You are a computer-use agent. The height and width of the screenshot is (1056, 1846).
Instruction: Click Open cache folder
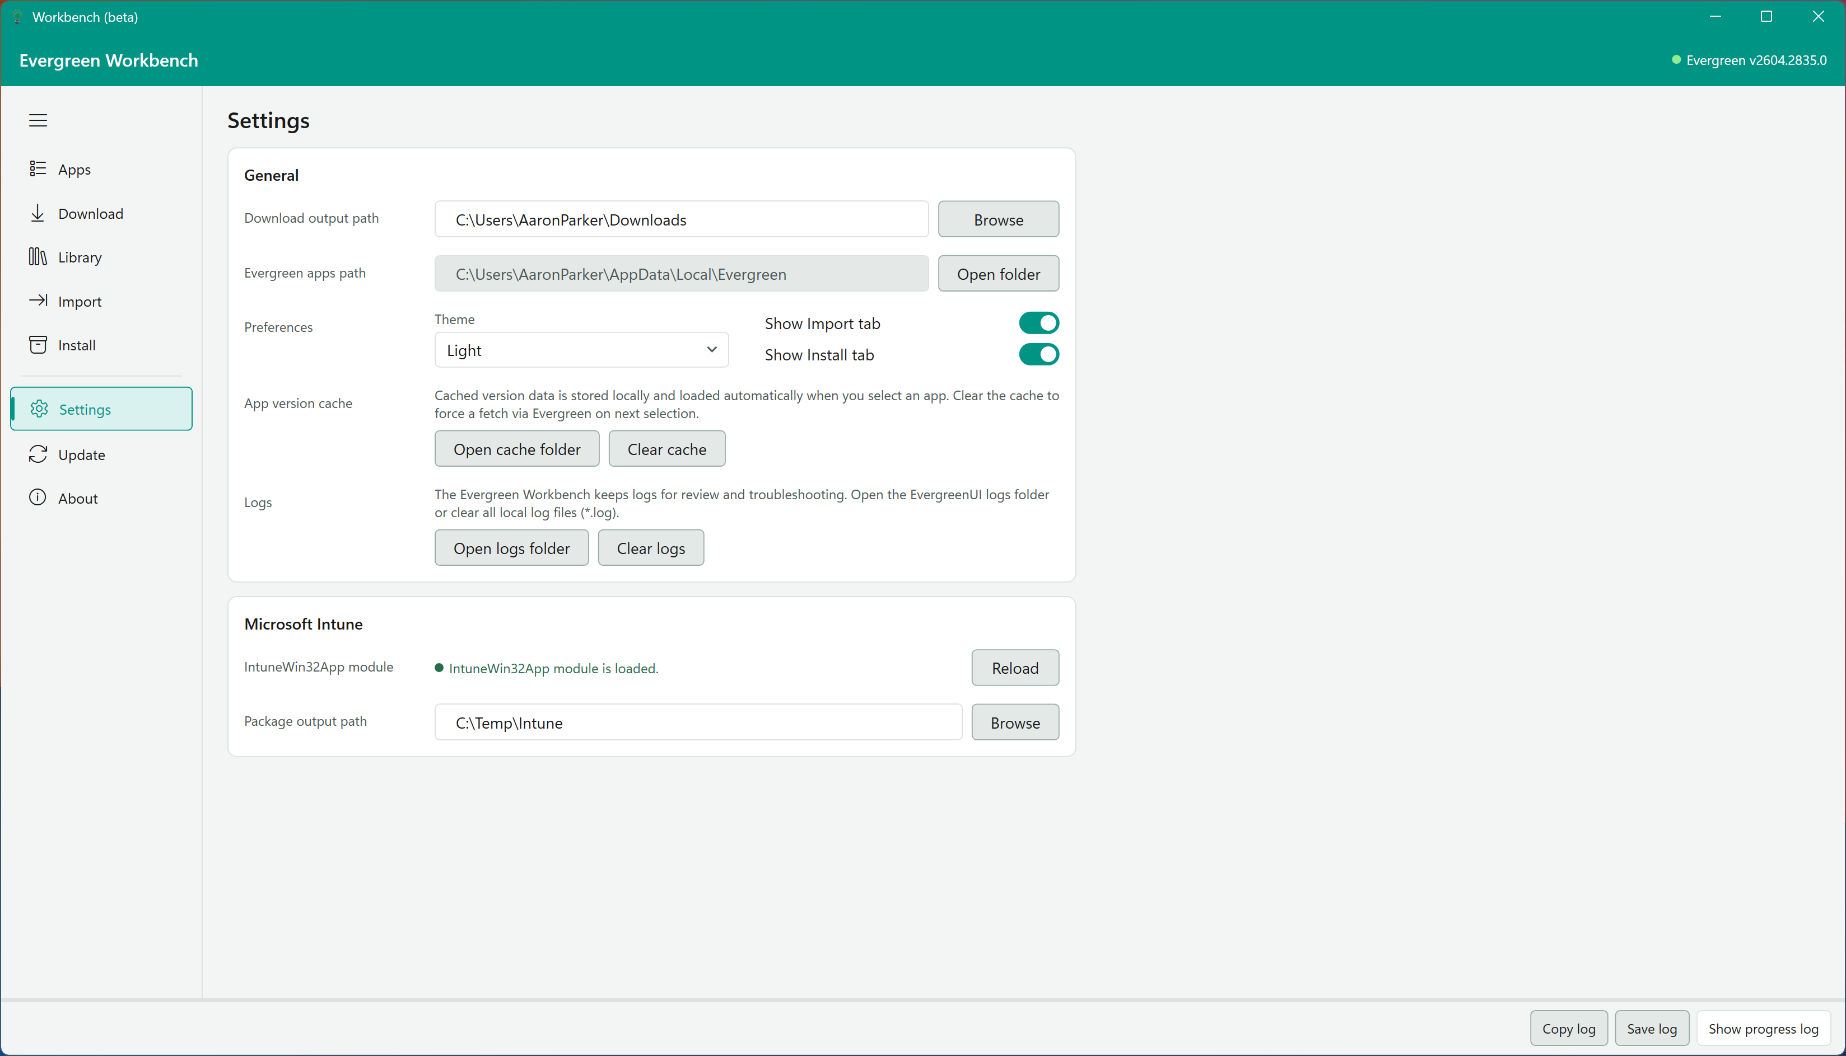click(516, 449)
